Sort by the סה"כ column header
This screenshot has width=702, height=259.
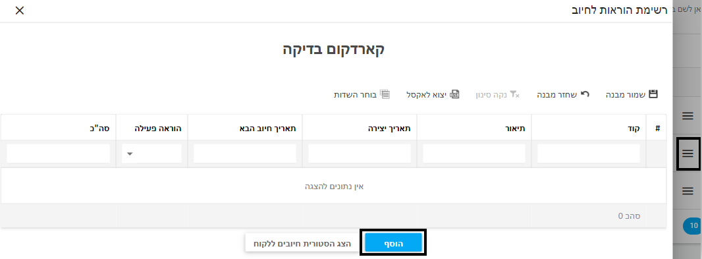click(58, 128)
